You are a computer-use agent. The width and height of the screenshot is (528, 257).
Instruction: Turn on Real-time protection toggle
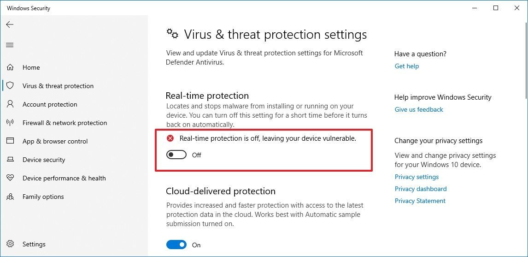pos(176,155)
